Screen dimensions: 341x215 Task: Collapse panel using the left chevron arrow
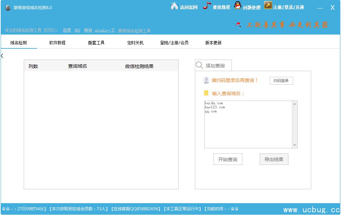click(x=2, y=56)
